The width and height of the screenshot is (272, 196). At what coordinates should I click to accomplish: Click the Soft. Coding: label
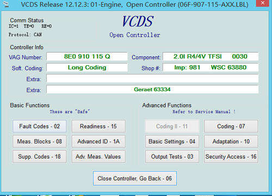[27, 68]
